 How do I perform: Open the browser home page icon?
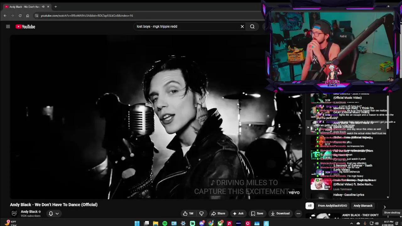(x=28, y=15)
